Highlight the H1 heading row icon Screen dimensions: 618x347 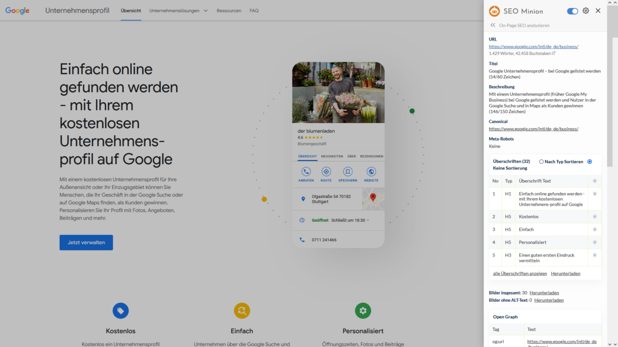pos(595,194)
